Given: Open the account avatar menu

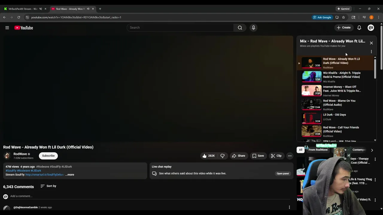Looking at the screenshot, I should 371,27.
